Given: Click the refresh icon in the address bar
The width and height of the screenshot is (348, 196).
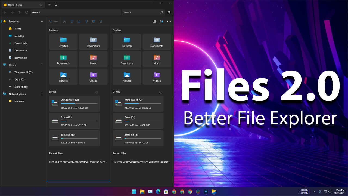Looking at the screenshot, I should click(x=26, y=12).
